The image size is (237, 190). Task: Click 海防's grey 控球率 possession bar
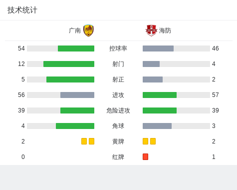point(158,48)
